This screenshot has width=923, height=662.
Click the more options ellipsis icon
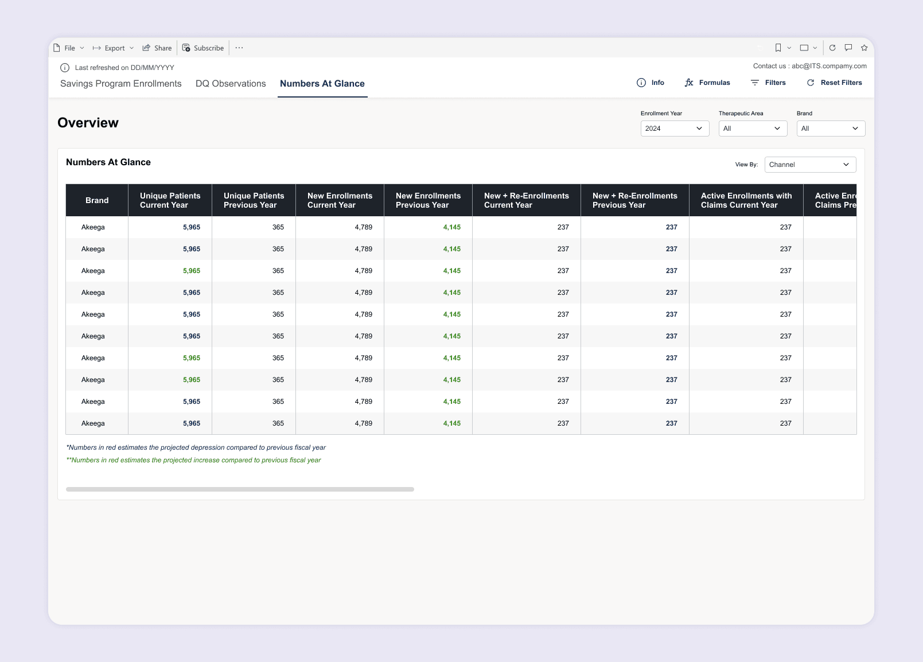click(x=239, y=48)
